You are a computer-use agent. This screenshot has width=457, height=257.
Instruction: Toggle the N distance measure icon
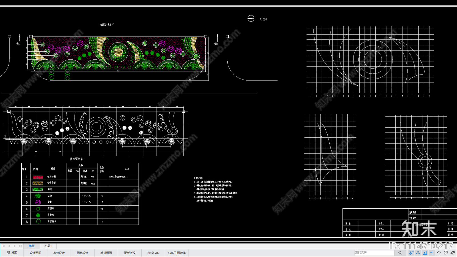pyautogui.click(x=418, y=253)
